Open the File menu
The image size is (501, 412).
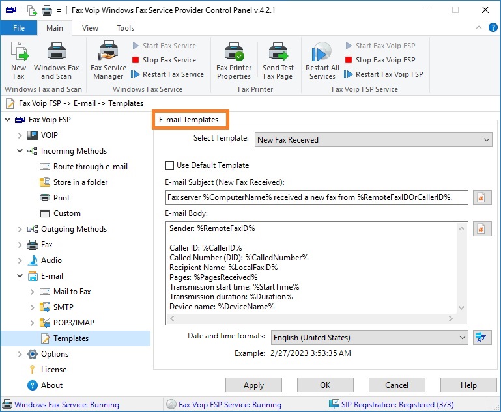tap(19, 28)
